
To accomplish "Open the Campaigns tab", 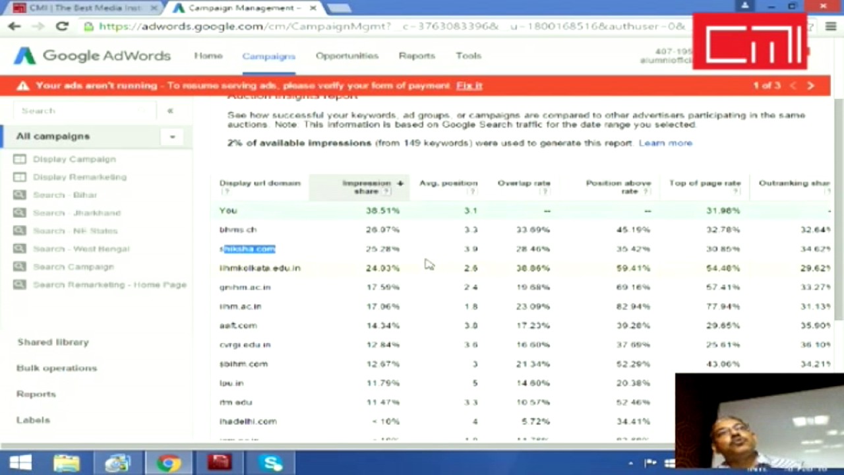I will (x=268, y=56).
